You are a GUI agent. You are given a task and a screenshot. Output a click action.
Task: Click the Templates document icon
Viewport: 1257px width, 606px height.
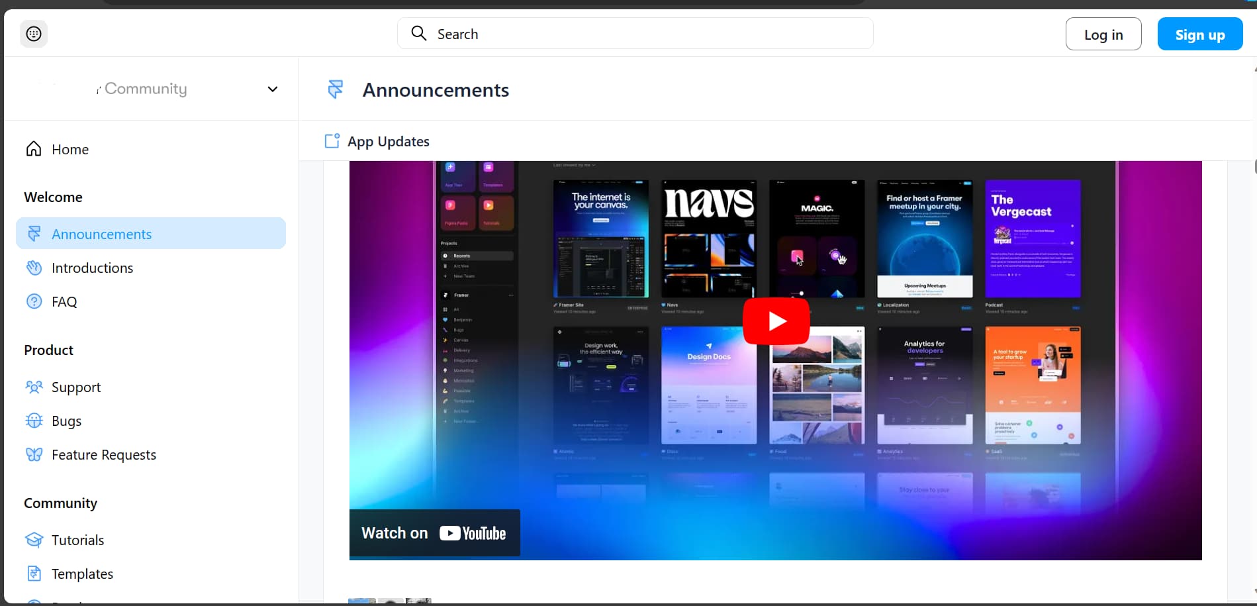pos(34,574)
